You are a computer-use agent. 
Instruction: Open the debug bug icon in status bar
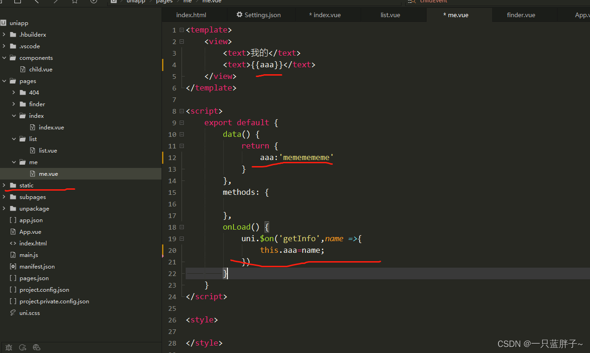coord(9,347)
